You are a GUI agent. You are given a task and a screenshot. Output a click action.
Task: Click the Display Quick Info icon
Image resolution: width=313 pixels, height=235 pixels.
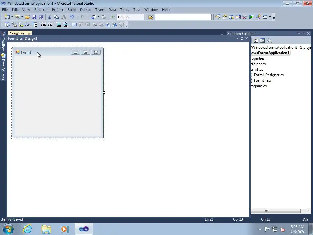click(x=21, y=24)
